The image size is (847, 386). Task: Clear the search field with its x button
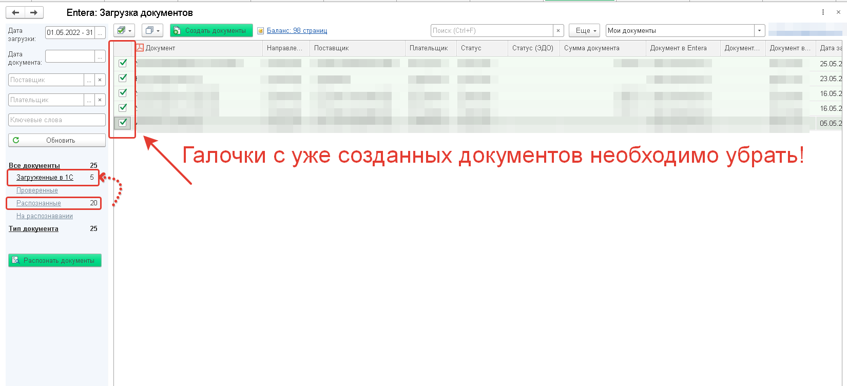[559, 31]
